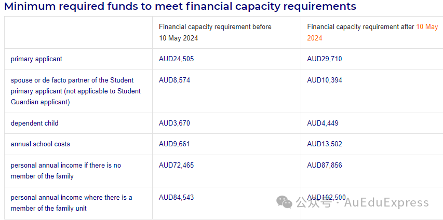Click the AUD24,505 amount cell
Viewport: 443px width, 220px height.
(x=177, y=59)
